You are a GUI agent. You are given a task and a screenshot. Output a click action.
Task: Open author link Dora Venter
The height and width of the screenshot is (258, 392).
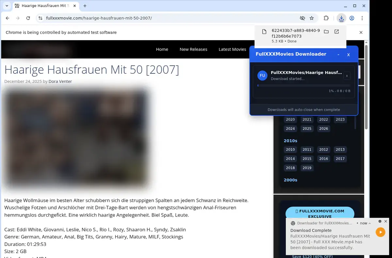60,81
